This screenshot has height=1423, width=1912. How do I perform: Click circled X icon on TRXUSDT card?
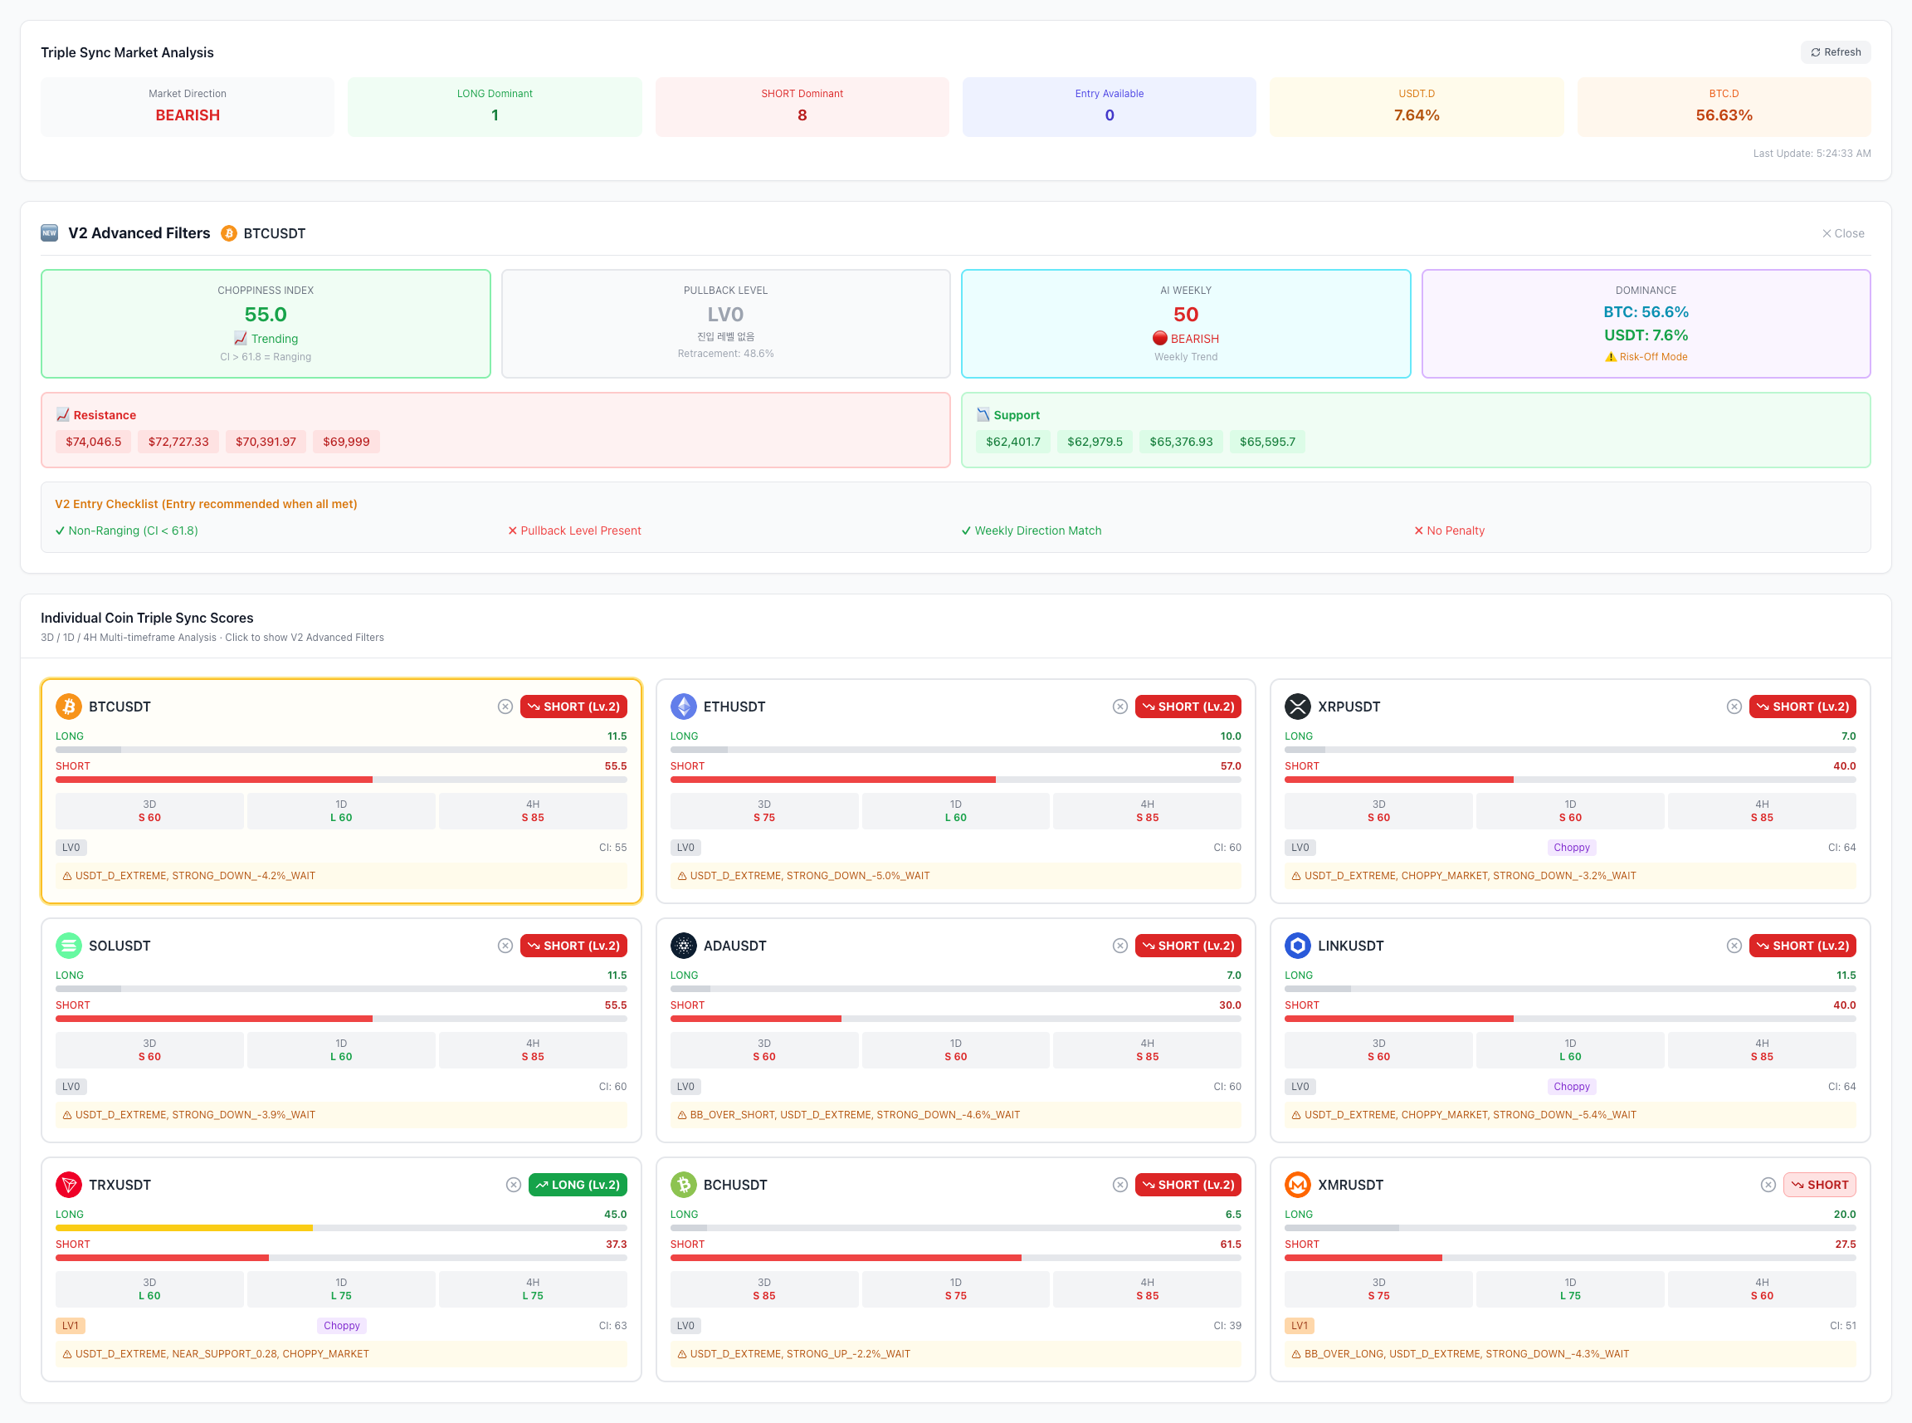coord(513,1185)
